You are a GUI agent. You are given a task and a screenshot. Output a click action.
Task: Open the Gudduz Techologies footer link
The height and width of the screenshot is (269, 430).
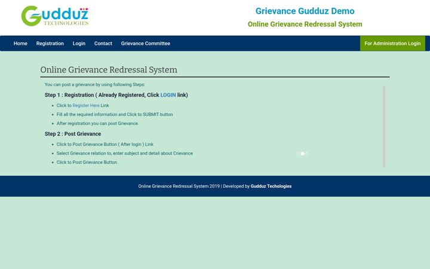271,186
